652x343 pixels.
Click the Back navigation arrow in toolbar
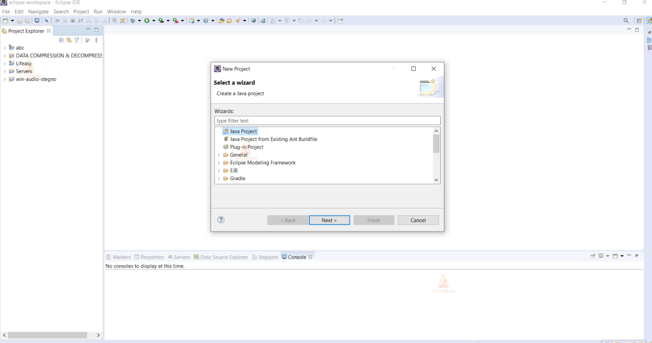(x=309, y=20)
